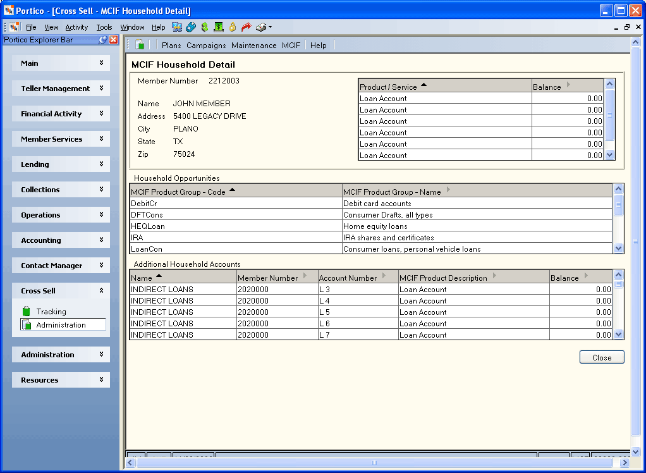Click the green cash terminal toolbar icon

click(218, 27)
